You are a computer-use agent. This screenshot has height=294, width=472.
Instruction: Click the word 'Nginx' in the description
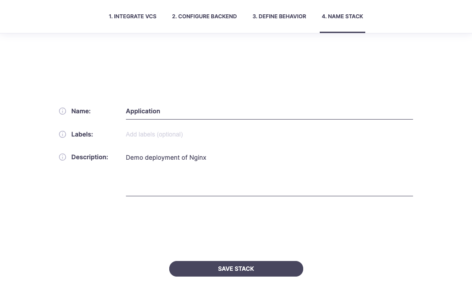(x=198, y=157)
